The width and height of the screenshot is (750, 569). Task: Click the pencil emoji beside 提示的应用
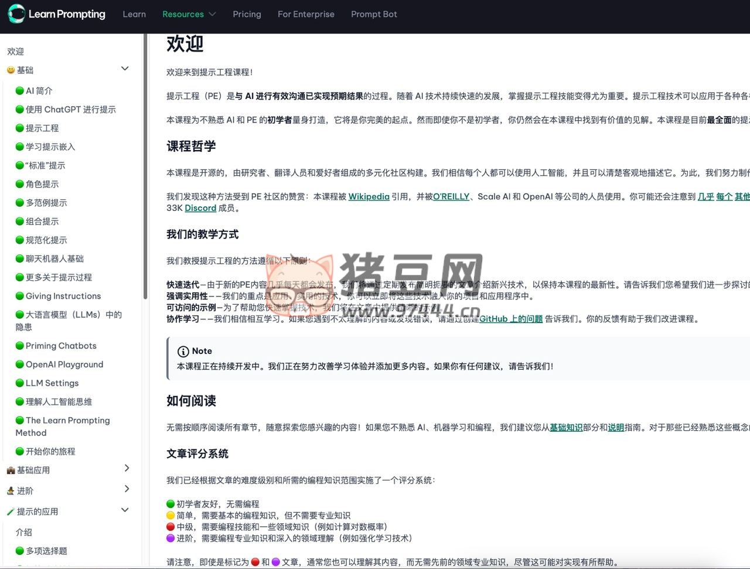(x=11, y=510)
